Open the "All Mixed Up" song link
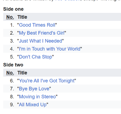The width and height of the screenshot is (121, 114). (x=33, y=105)
